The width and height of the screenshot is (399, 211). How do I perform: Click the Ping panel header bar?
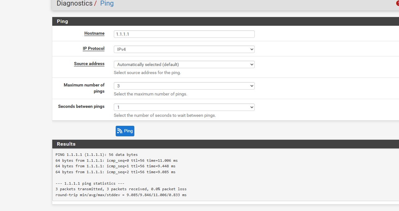pos(225,21)
